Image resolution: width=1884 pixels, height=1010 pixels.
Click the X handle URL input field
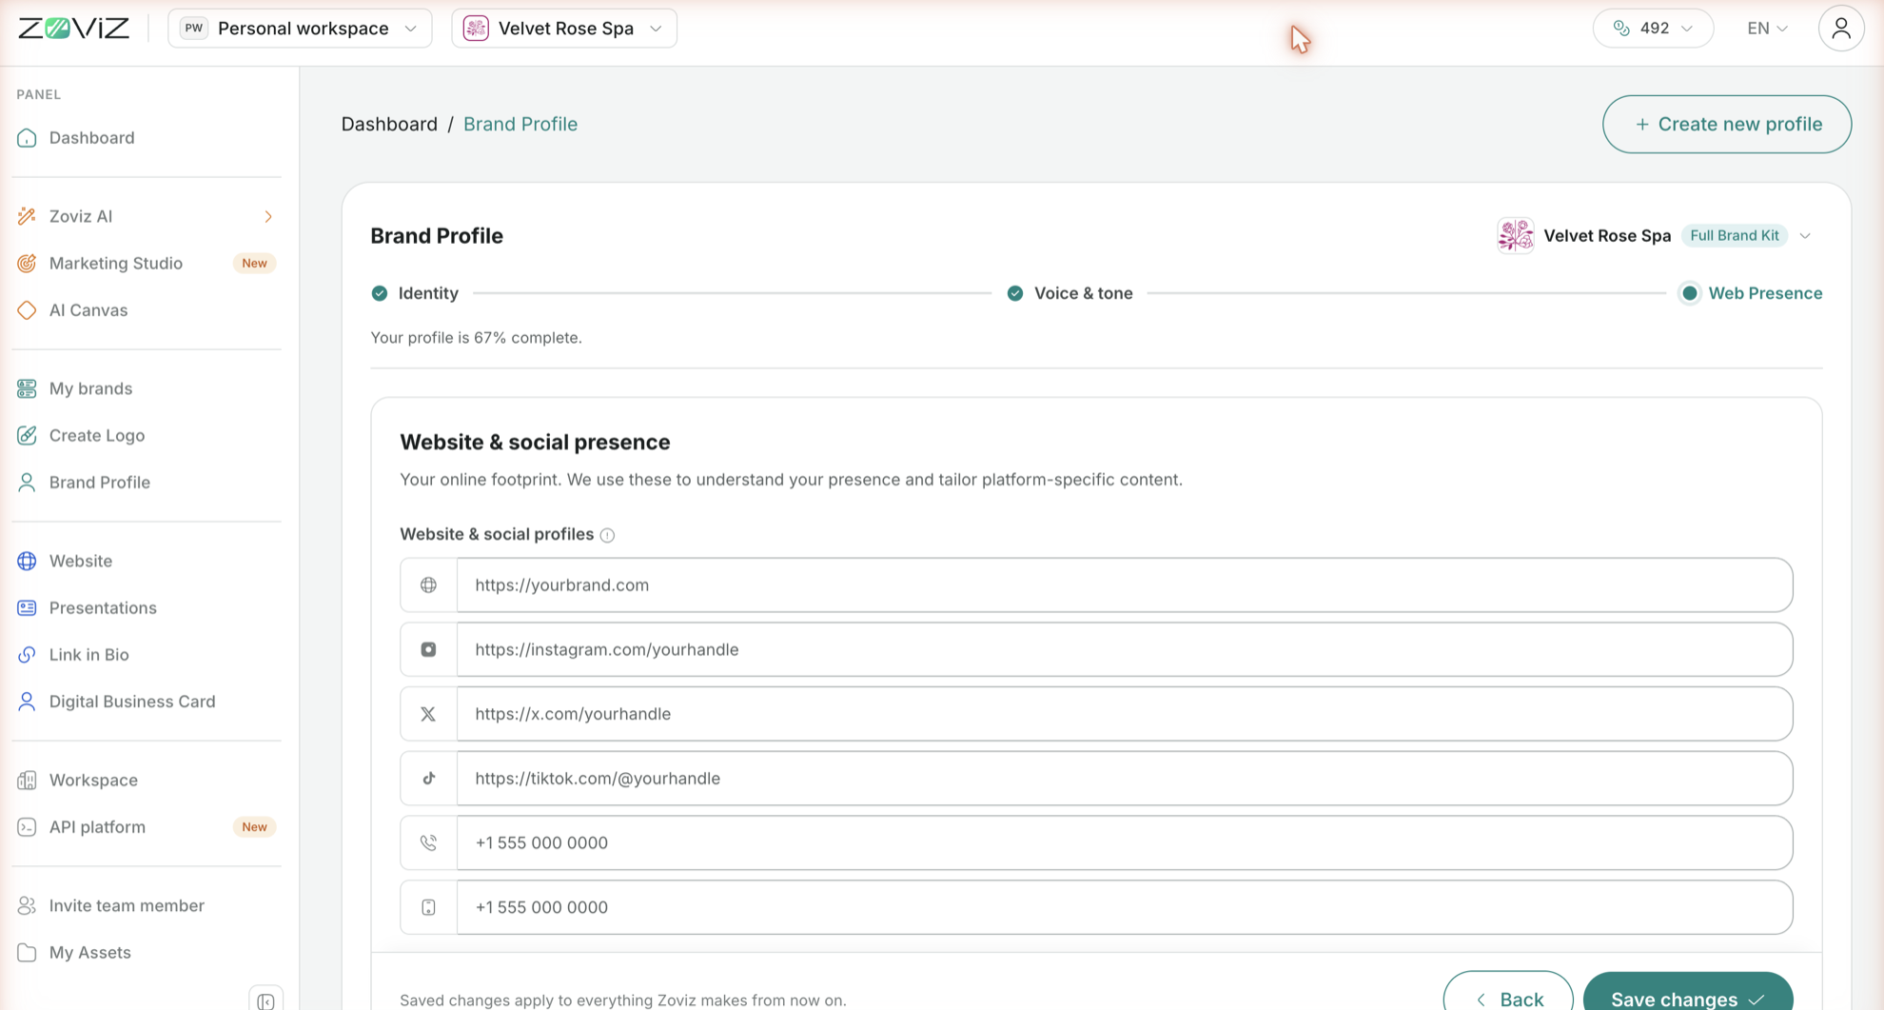point(1125,714)
